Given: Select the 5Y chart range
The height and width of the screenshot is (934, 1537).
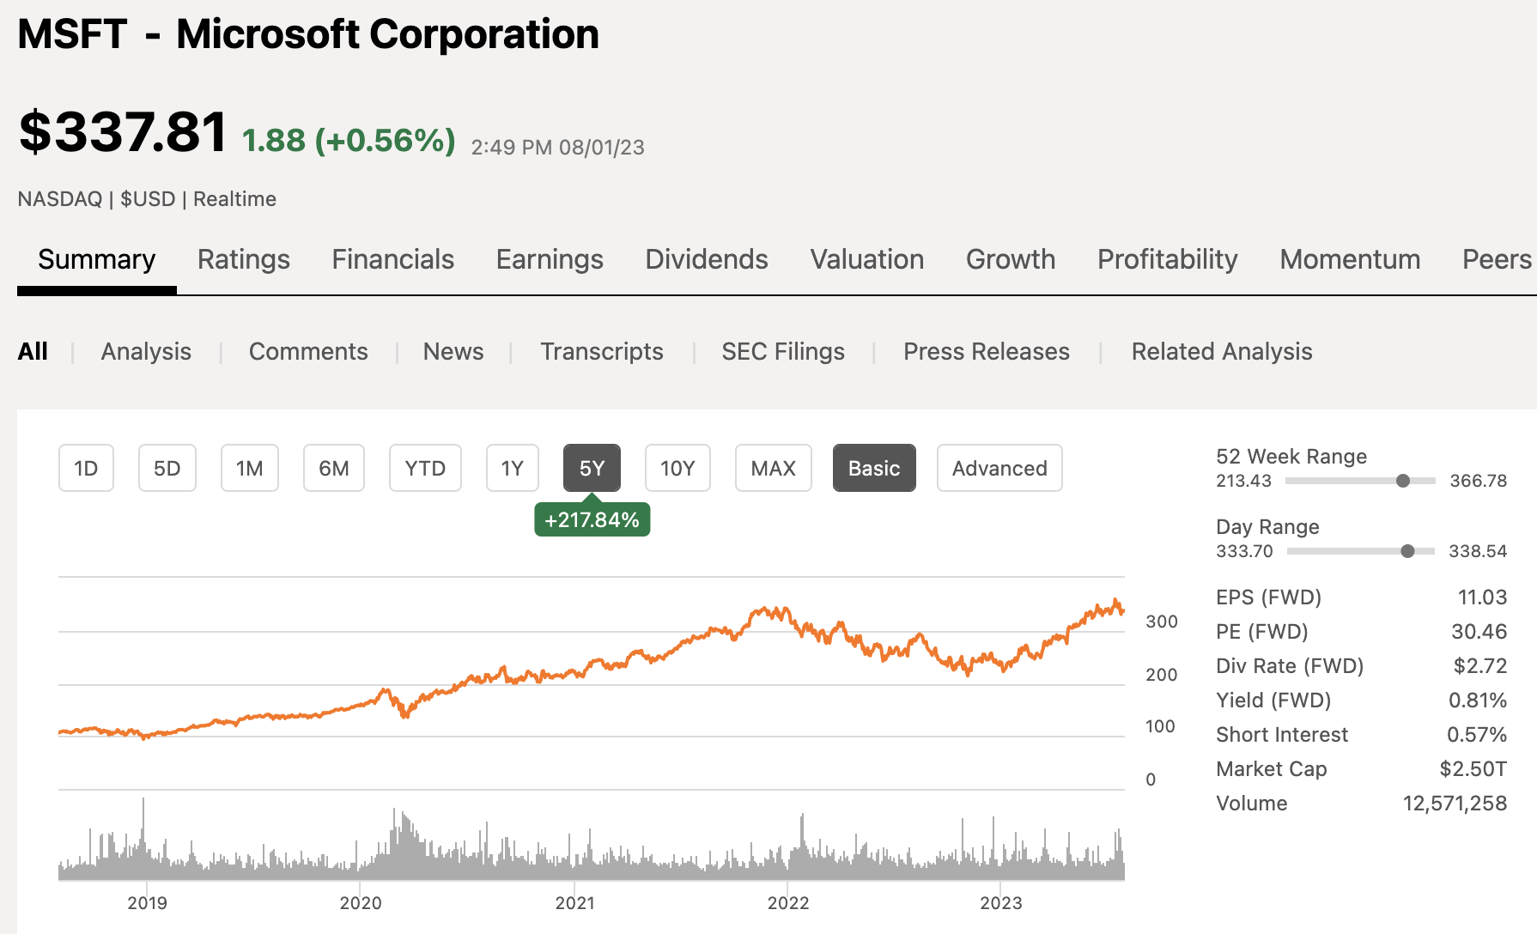Looking at the screenshot, I should [592, 468].
